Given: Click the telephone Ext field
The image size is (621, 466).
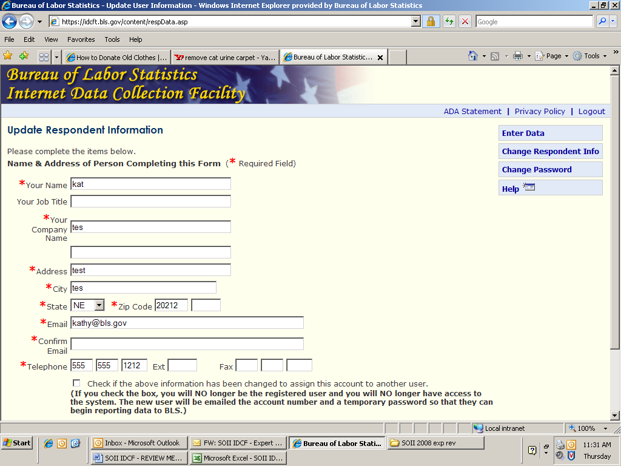Looking at the screenshot, I should coord(182,365).
